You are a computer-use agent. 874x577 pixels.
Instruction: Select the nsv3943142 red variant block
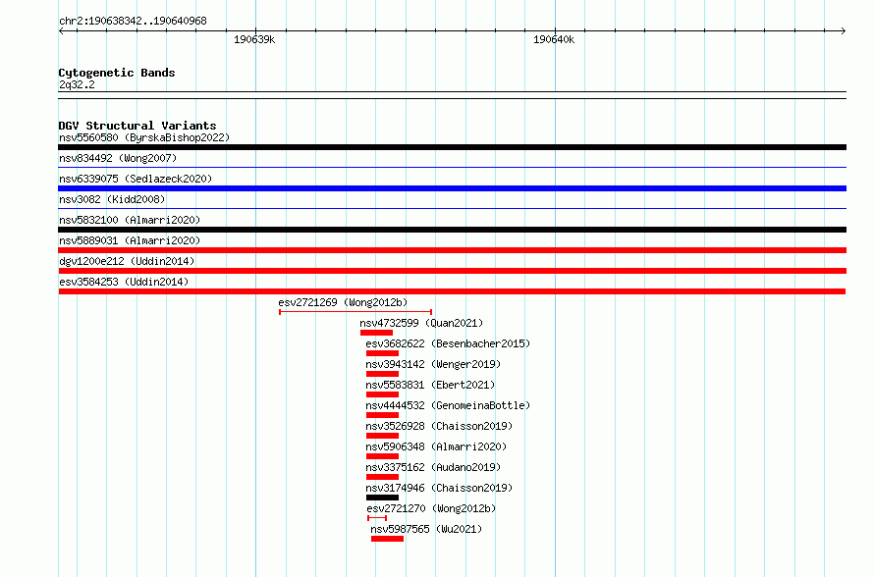382,374
